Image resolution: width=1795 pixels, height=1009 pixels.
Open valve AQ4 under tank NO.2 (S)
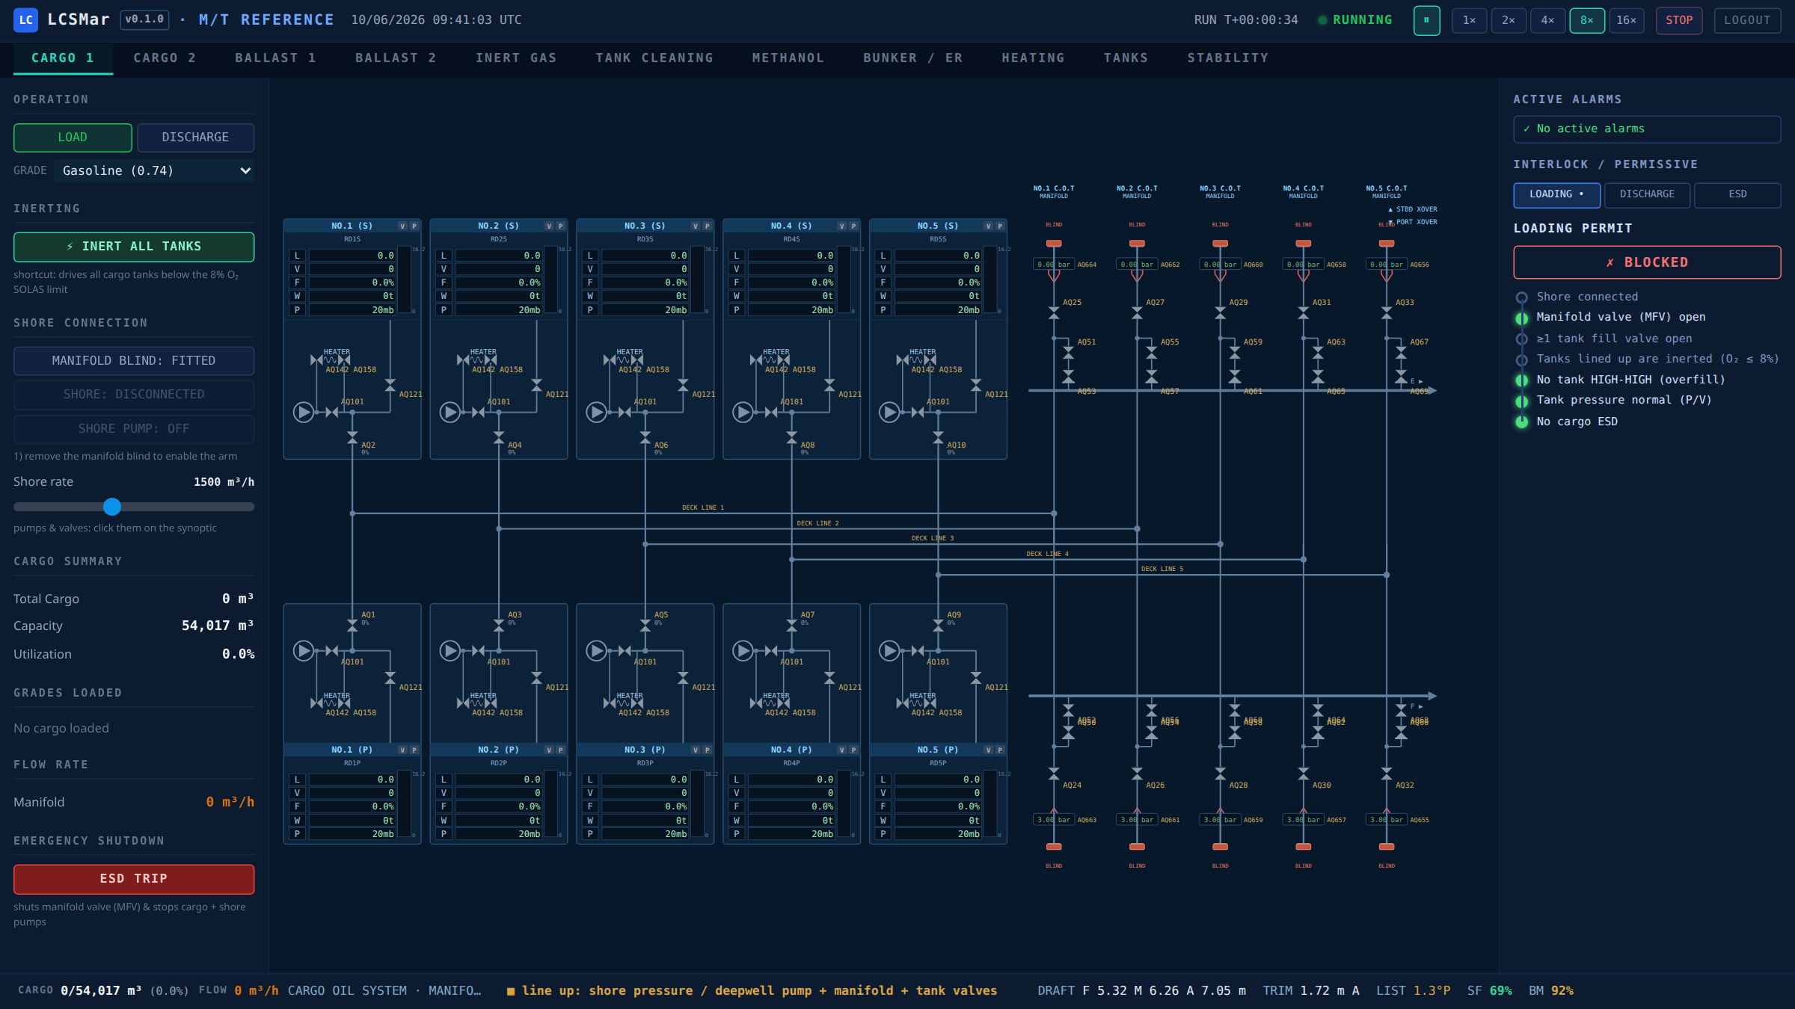coord(499,439)
